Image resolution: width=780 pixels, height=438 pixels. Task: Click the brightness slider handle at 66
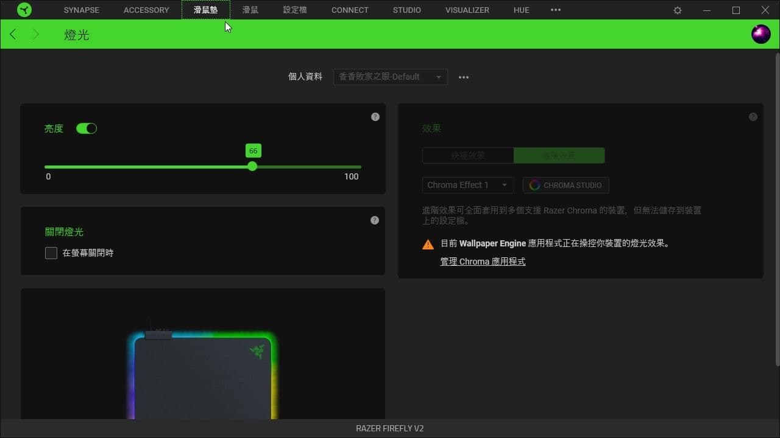(252, 166)
